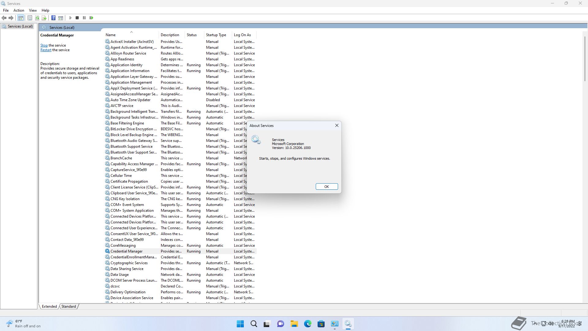Click the Refresh toolbar icon
The image size is (588, 331).
pyautogui.click(x=37, y=18)
